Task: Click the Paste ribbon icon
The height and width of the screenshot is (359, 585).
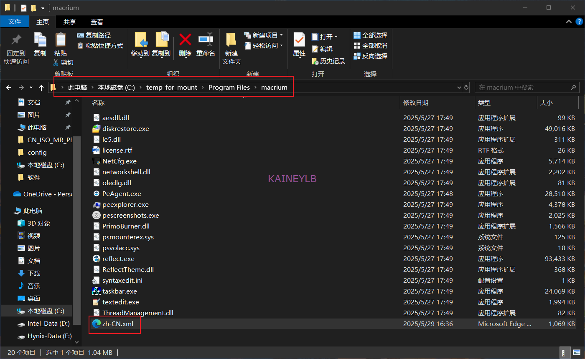Action: point(61,40)
